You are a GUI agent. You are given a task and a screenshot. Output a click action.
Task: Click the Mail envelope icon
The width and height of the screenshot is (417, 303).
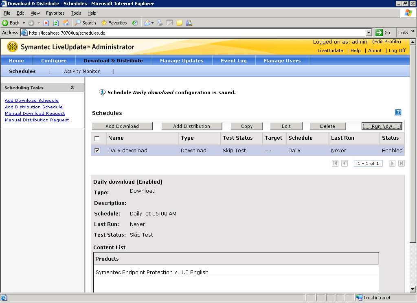pyautogui.click(x=147, y=23)
